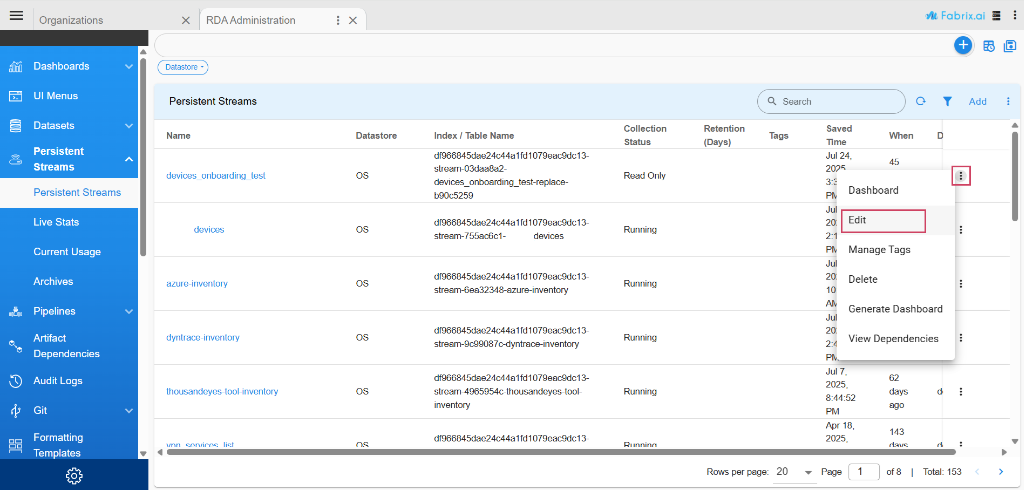The height and width of the screenshot is (490, 1026).
Task: Select View Dependencies menu entry
Action: click(x=893, y=339)
